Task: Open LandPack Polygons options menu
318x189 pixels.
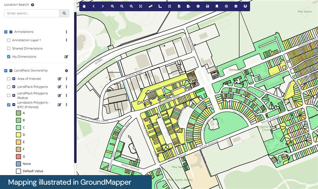Action: click(66, 87)
